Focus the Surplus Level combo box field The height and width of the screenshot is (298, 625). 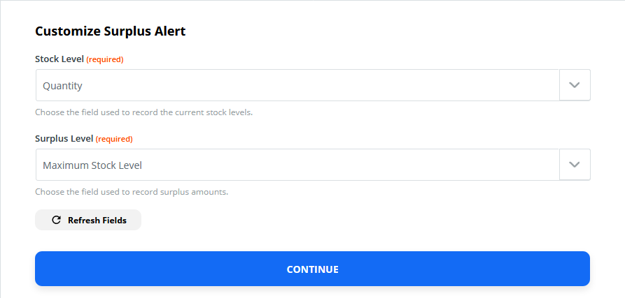tap(297, 165)
